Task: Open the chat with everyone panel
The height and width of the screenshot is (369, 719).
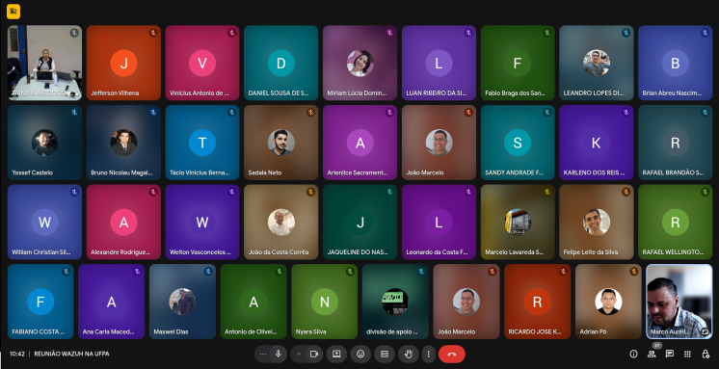Action: click(x=670, y=354)
